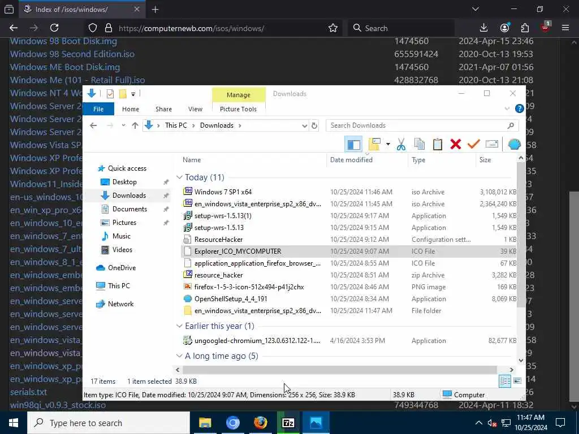
Task: Sort by the Date modified column header
Action: point(368,160)
